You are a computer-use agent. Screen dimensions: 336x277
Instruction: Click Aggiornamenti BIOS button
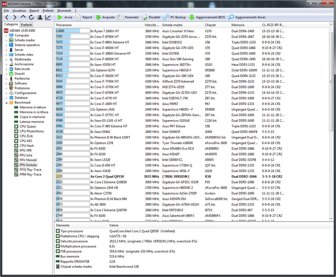pos(207,17)
